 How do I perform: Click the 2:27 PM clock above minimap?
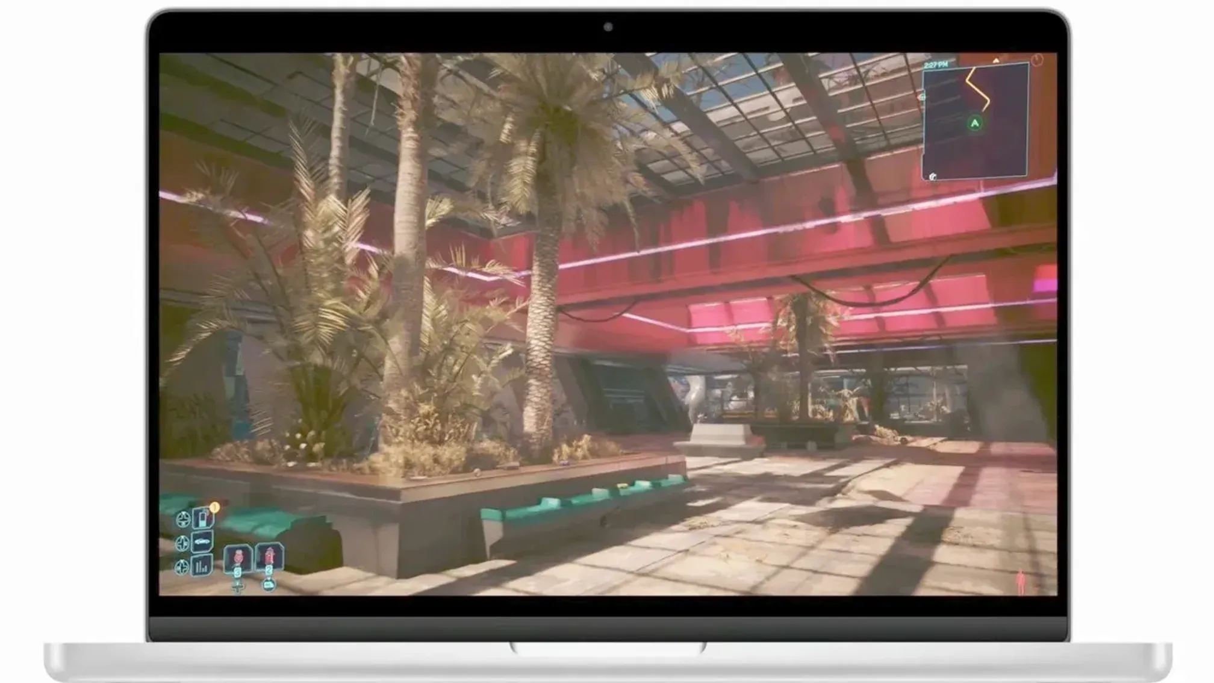coord(936,64)
